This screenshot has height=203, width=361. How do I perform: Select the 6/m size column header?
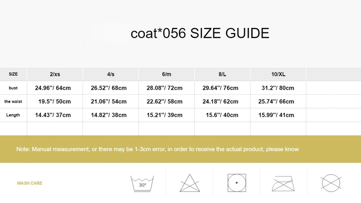(166, 74)
